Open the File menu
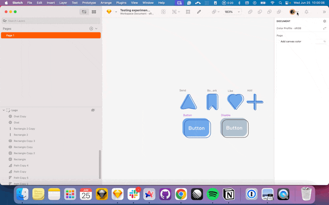Viewport: 329px width, 205px height. point(30,3)
